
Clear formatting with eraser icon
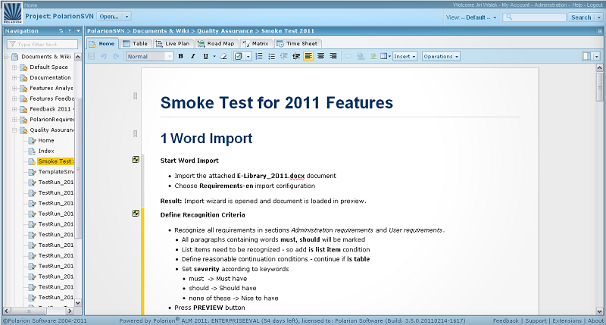[223, 56]
